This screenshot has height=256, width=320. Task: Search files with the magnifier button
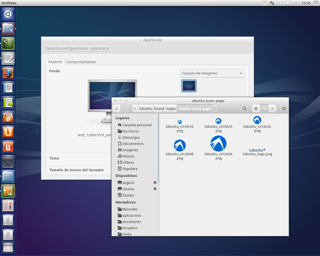click(244, 108)
